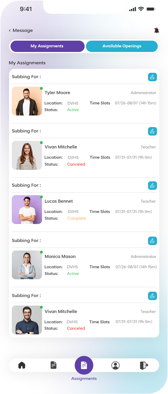Viewport: 168px width, 394px height.
Task: Open Monica Mason's profile photo
Action: point(27,265)
